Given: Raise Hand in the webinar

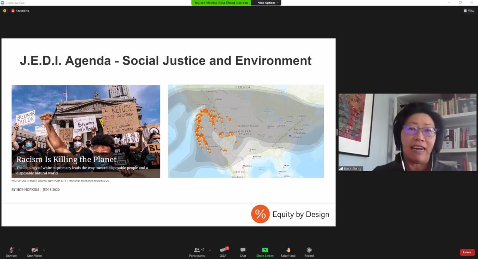Looking at the screenshot, I should coord(288,250).
